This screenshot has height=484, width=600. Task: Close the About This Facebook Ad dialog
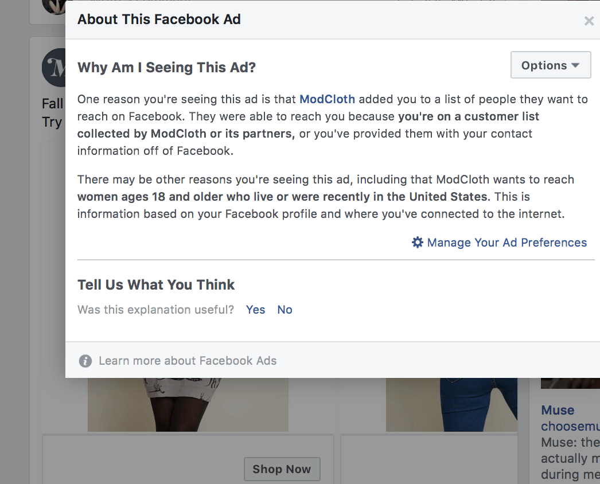[589, 21]
